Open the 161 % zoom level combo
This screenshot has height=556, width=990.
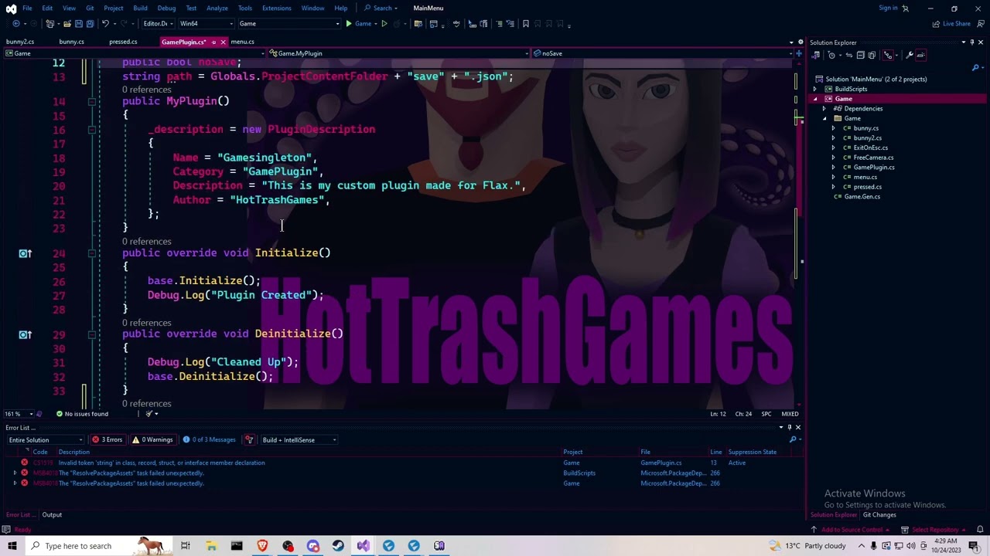(x=20, y=414)
